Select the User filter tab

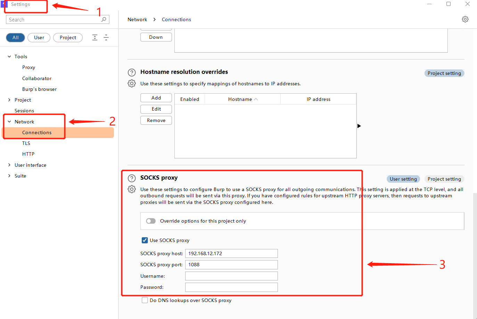[39, 37]
